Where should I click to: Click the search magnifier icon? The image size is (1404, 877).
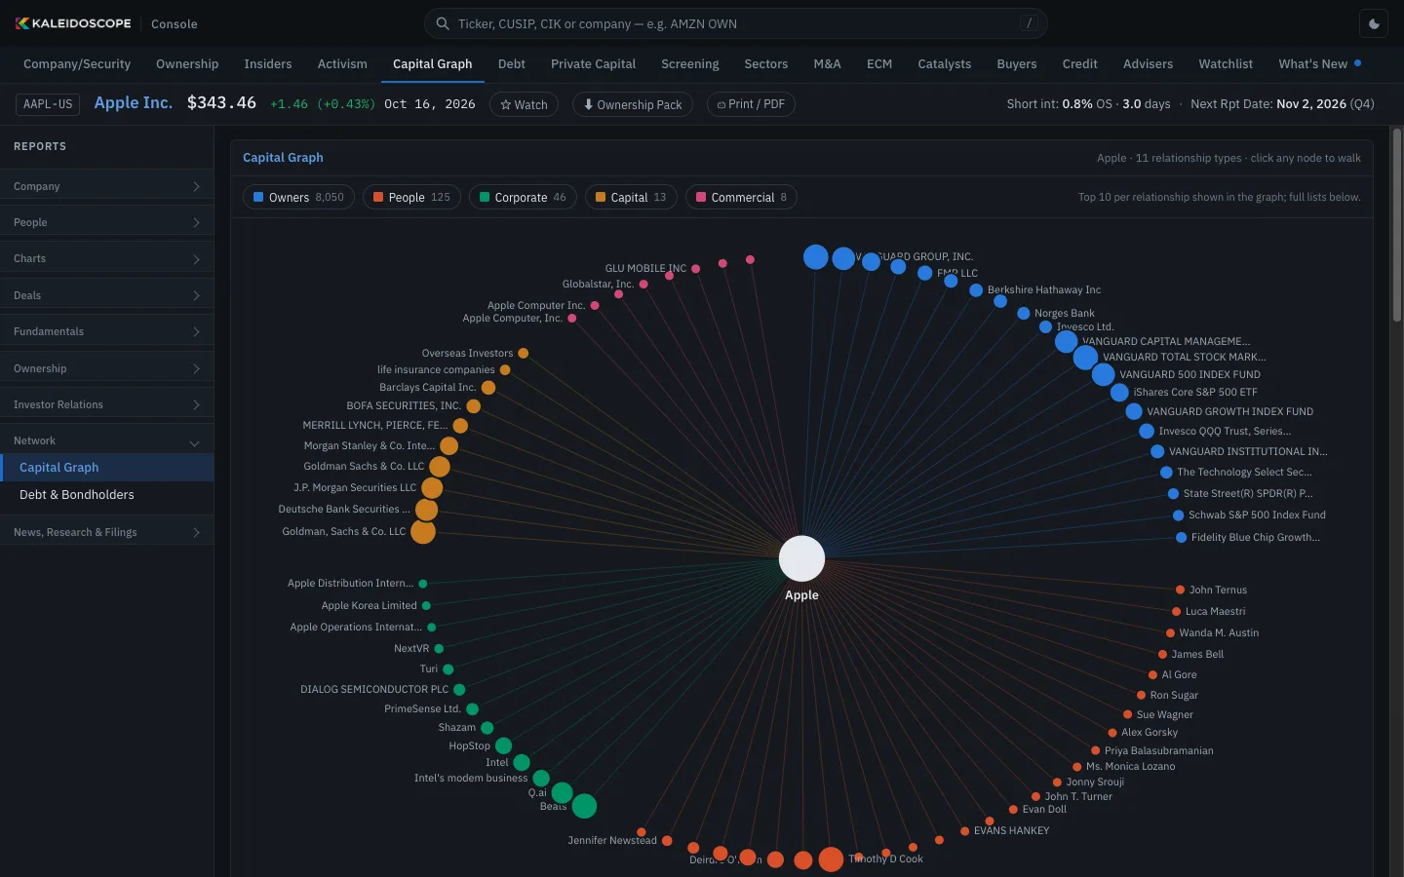443,23
